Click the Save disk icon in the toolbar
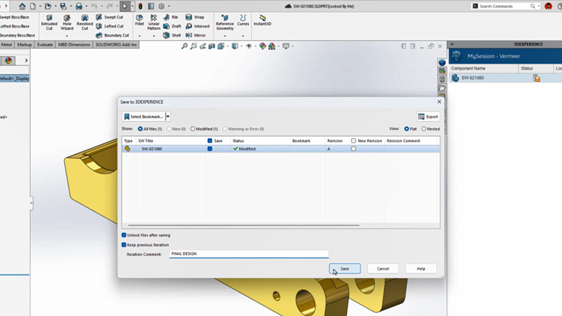The height and width of the screenshot is (316, 562). pos(63,6)
